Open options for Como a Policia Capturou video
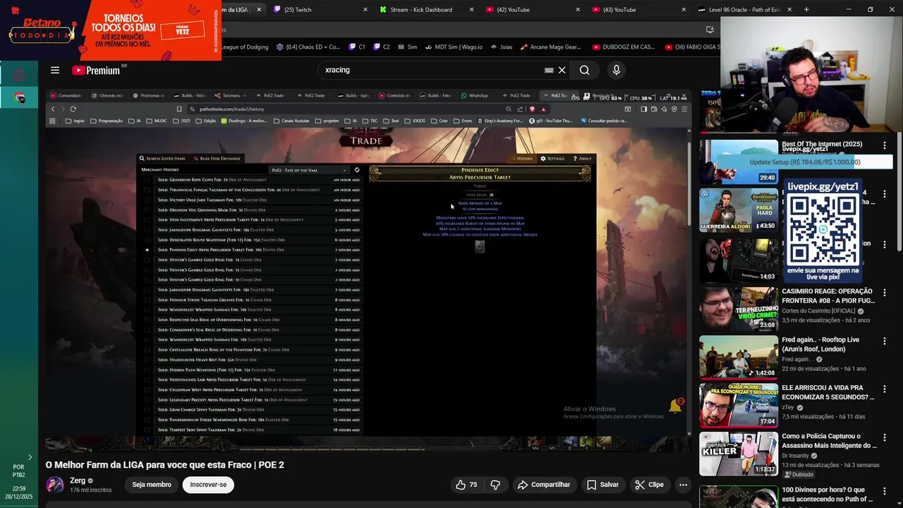This screenshot has width=903, height=508. point(885,437)
